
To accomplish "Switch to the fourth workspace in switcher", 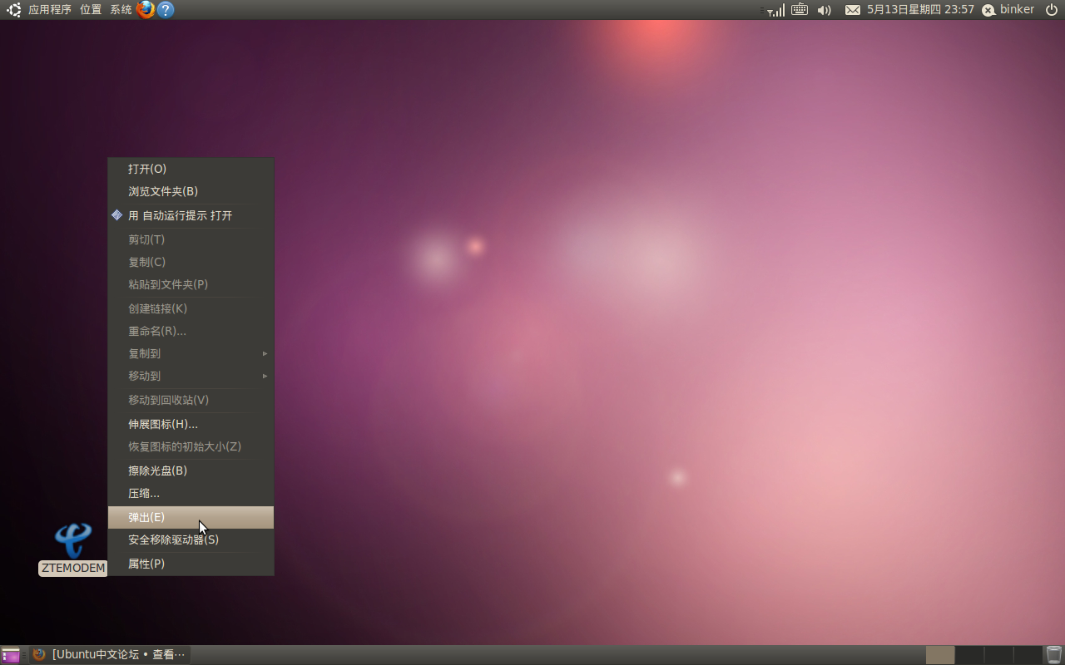I will click(x=1028, y=655).
